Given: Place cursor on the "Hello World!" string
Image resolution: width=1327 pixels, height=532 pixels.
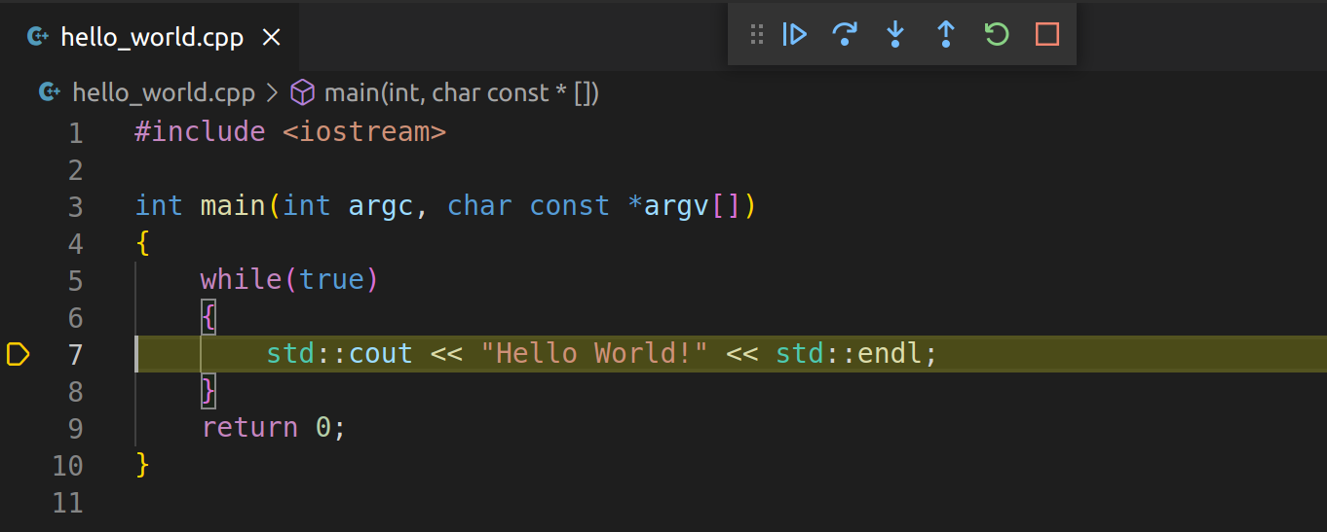Looking at the screenshot, I should 593,354.
